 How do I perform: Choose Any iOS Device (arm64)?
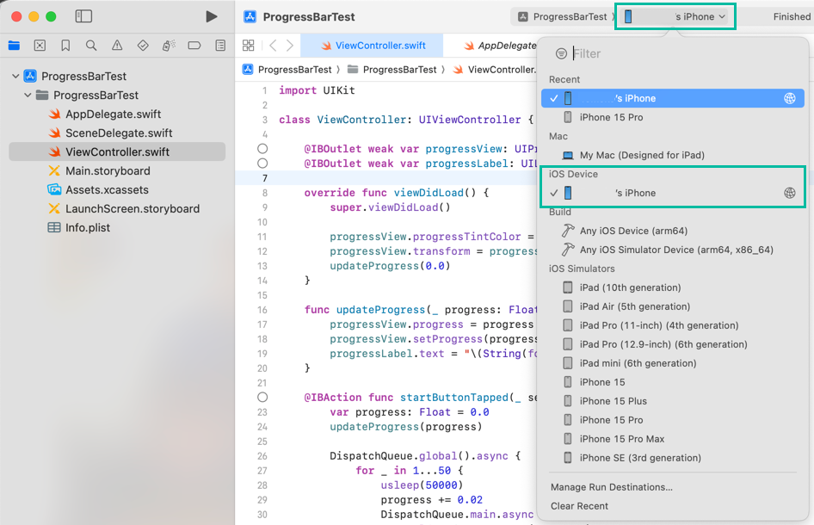(x=673, y=231)
